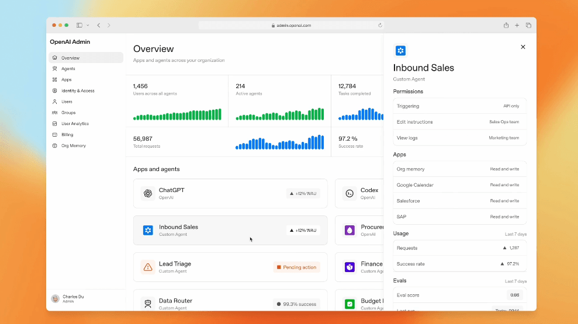The width and height of the screenshot is (578, 324).
Task: Open the Triggering permission row
Action: coord(459,106)
